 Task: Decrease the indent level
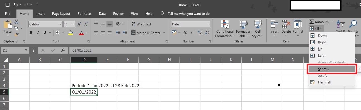118,33
